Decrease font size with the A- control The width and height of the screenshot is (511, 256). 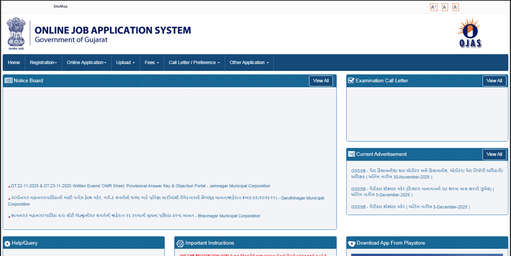click(x=456, y=7)
